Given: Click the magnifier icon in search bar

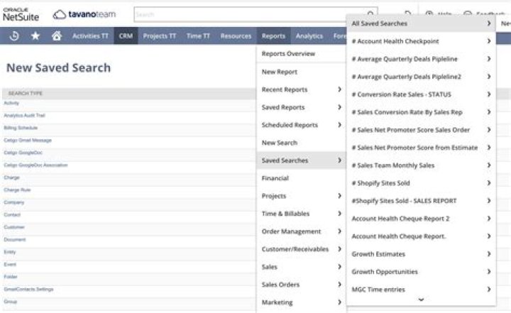Looking at the screenshot, I should [x=370, y=13].
